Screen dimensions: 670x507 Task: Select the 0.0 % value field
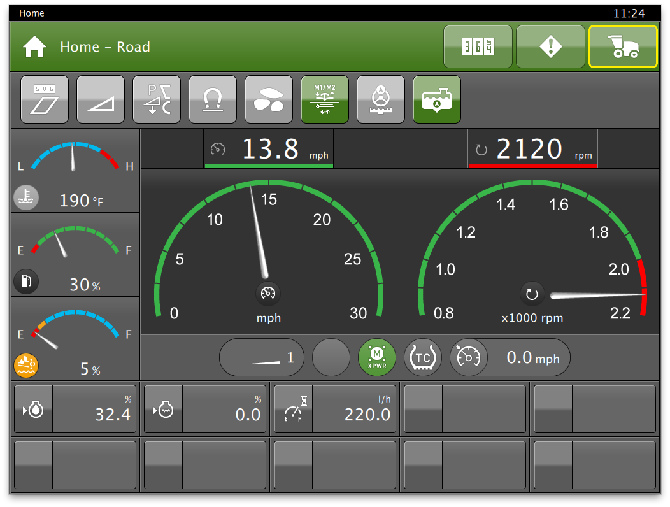click(224, 409)
